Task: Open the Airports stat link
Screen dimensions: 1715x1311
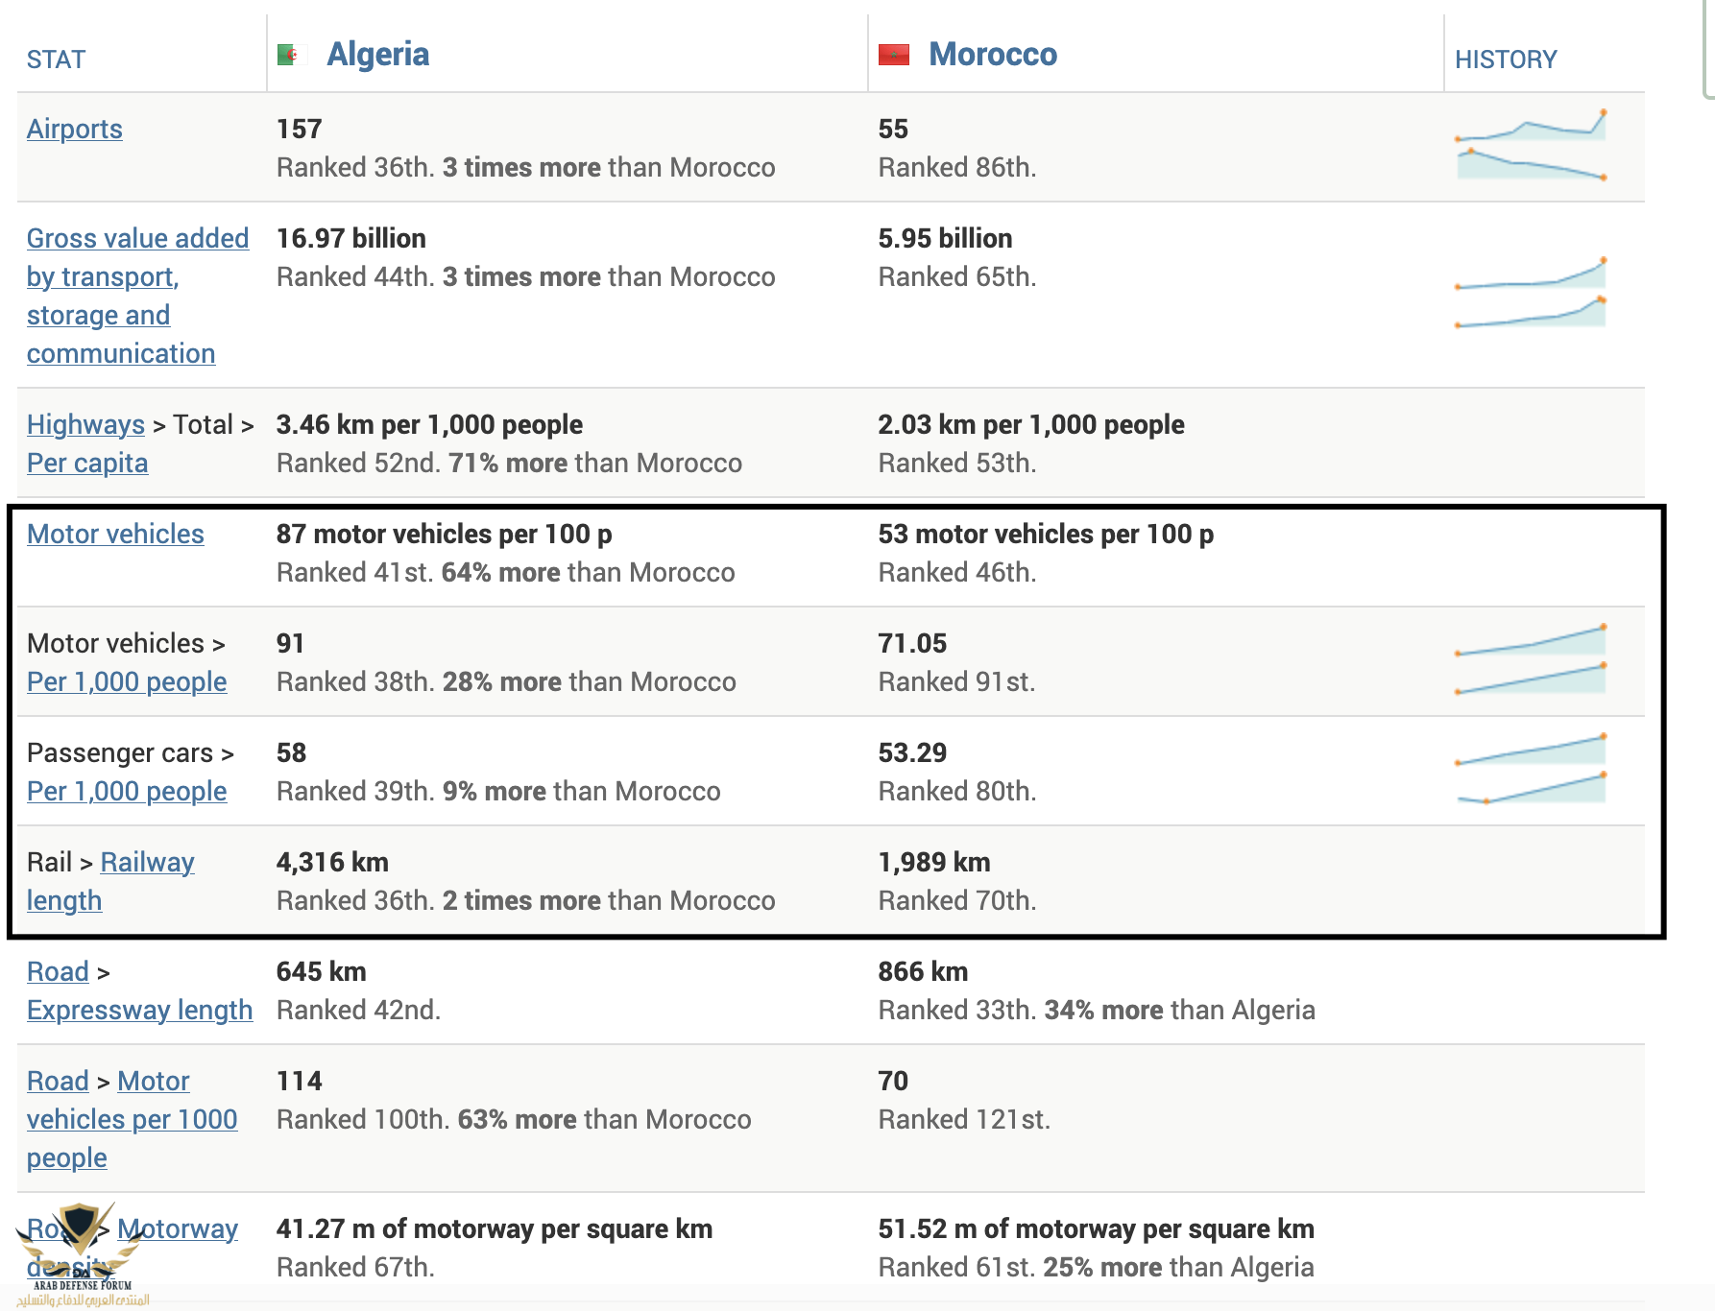Action: point(75,129)
